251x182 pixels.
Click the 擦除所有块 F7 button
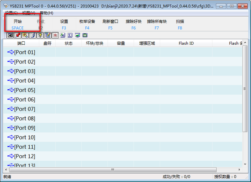tap(156, 24)
